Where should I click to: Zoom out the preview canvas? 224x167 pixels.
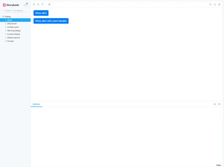coord(38,5)
